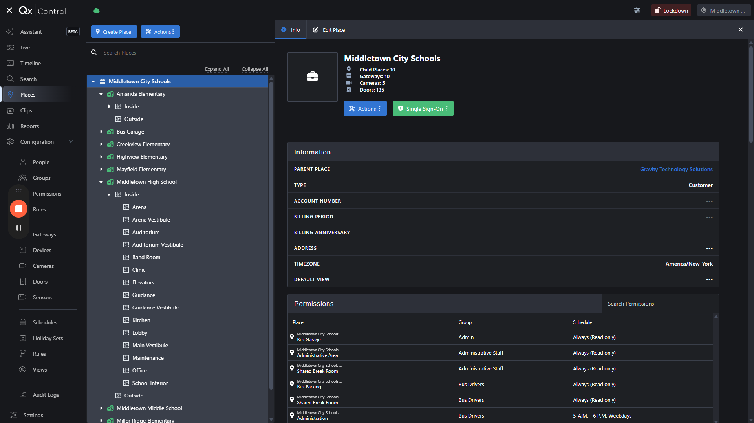Open the blue Actions menu in place details
The height and width of the screenshot is (423, 754).
pyautogui.click(x=365, y=109)
